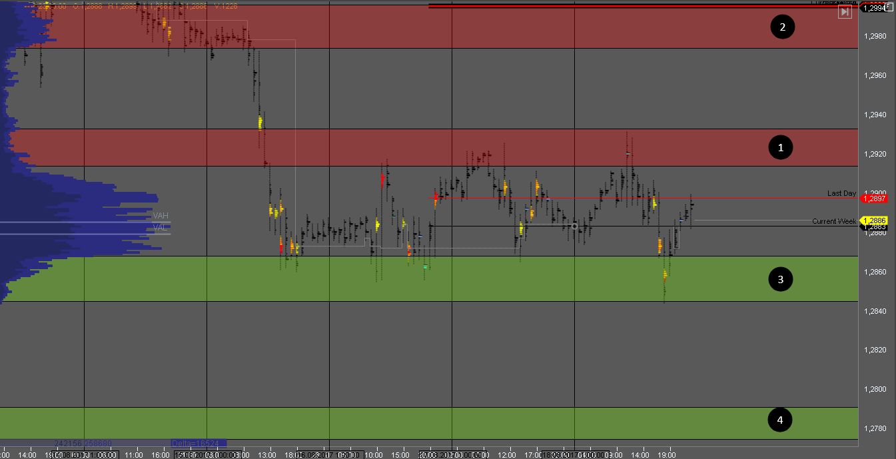Click the Last Day line label
This screenshot has width=896, height=459.
pyautogui.click(x=841, y=193)
